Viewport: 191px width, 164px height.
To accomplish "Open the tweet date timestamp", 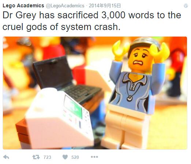I will (105, 6).
